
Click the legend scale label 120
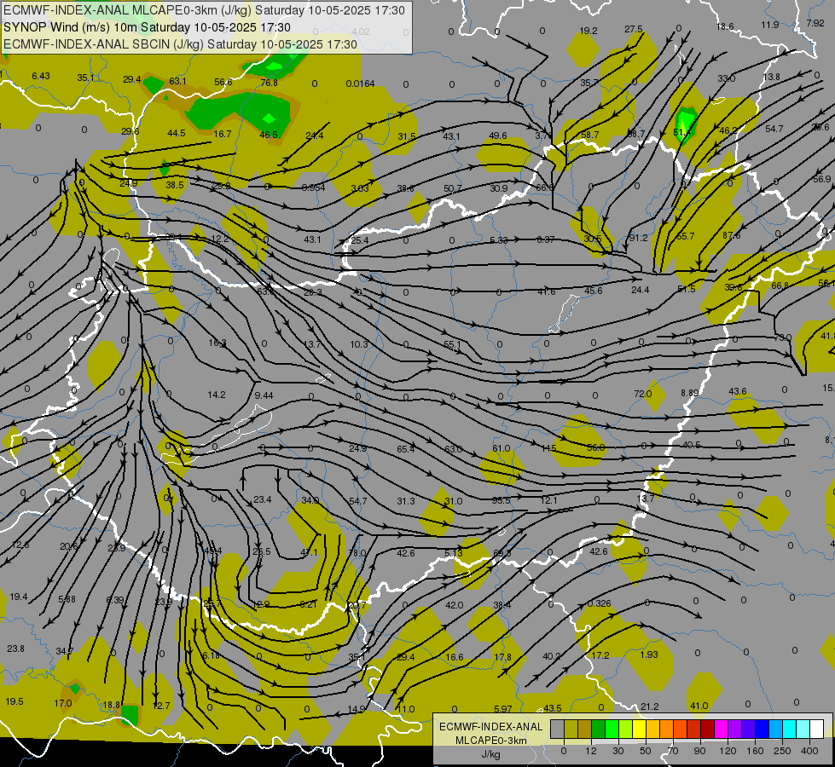(728, 751)
